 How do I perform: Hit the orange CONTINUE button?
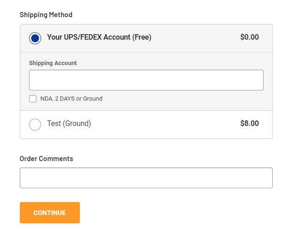pyautogui.click(x=50, y=213)
